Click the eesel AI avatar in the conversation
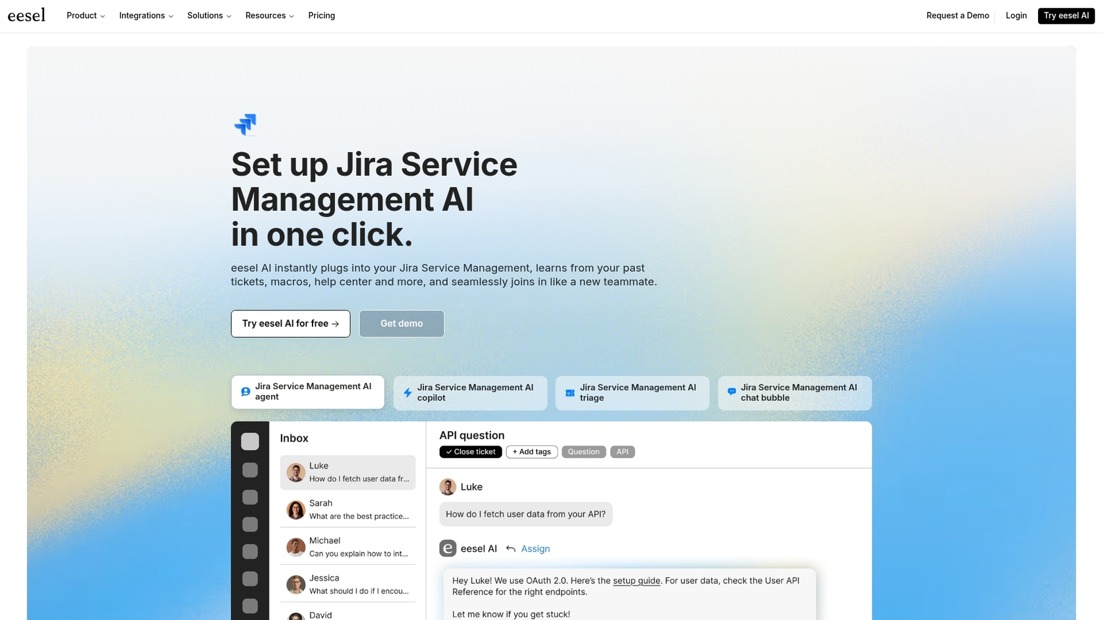1103x620 pixels. click(x=447, y=548)
